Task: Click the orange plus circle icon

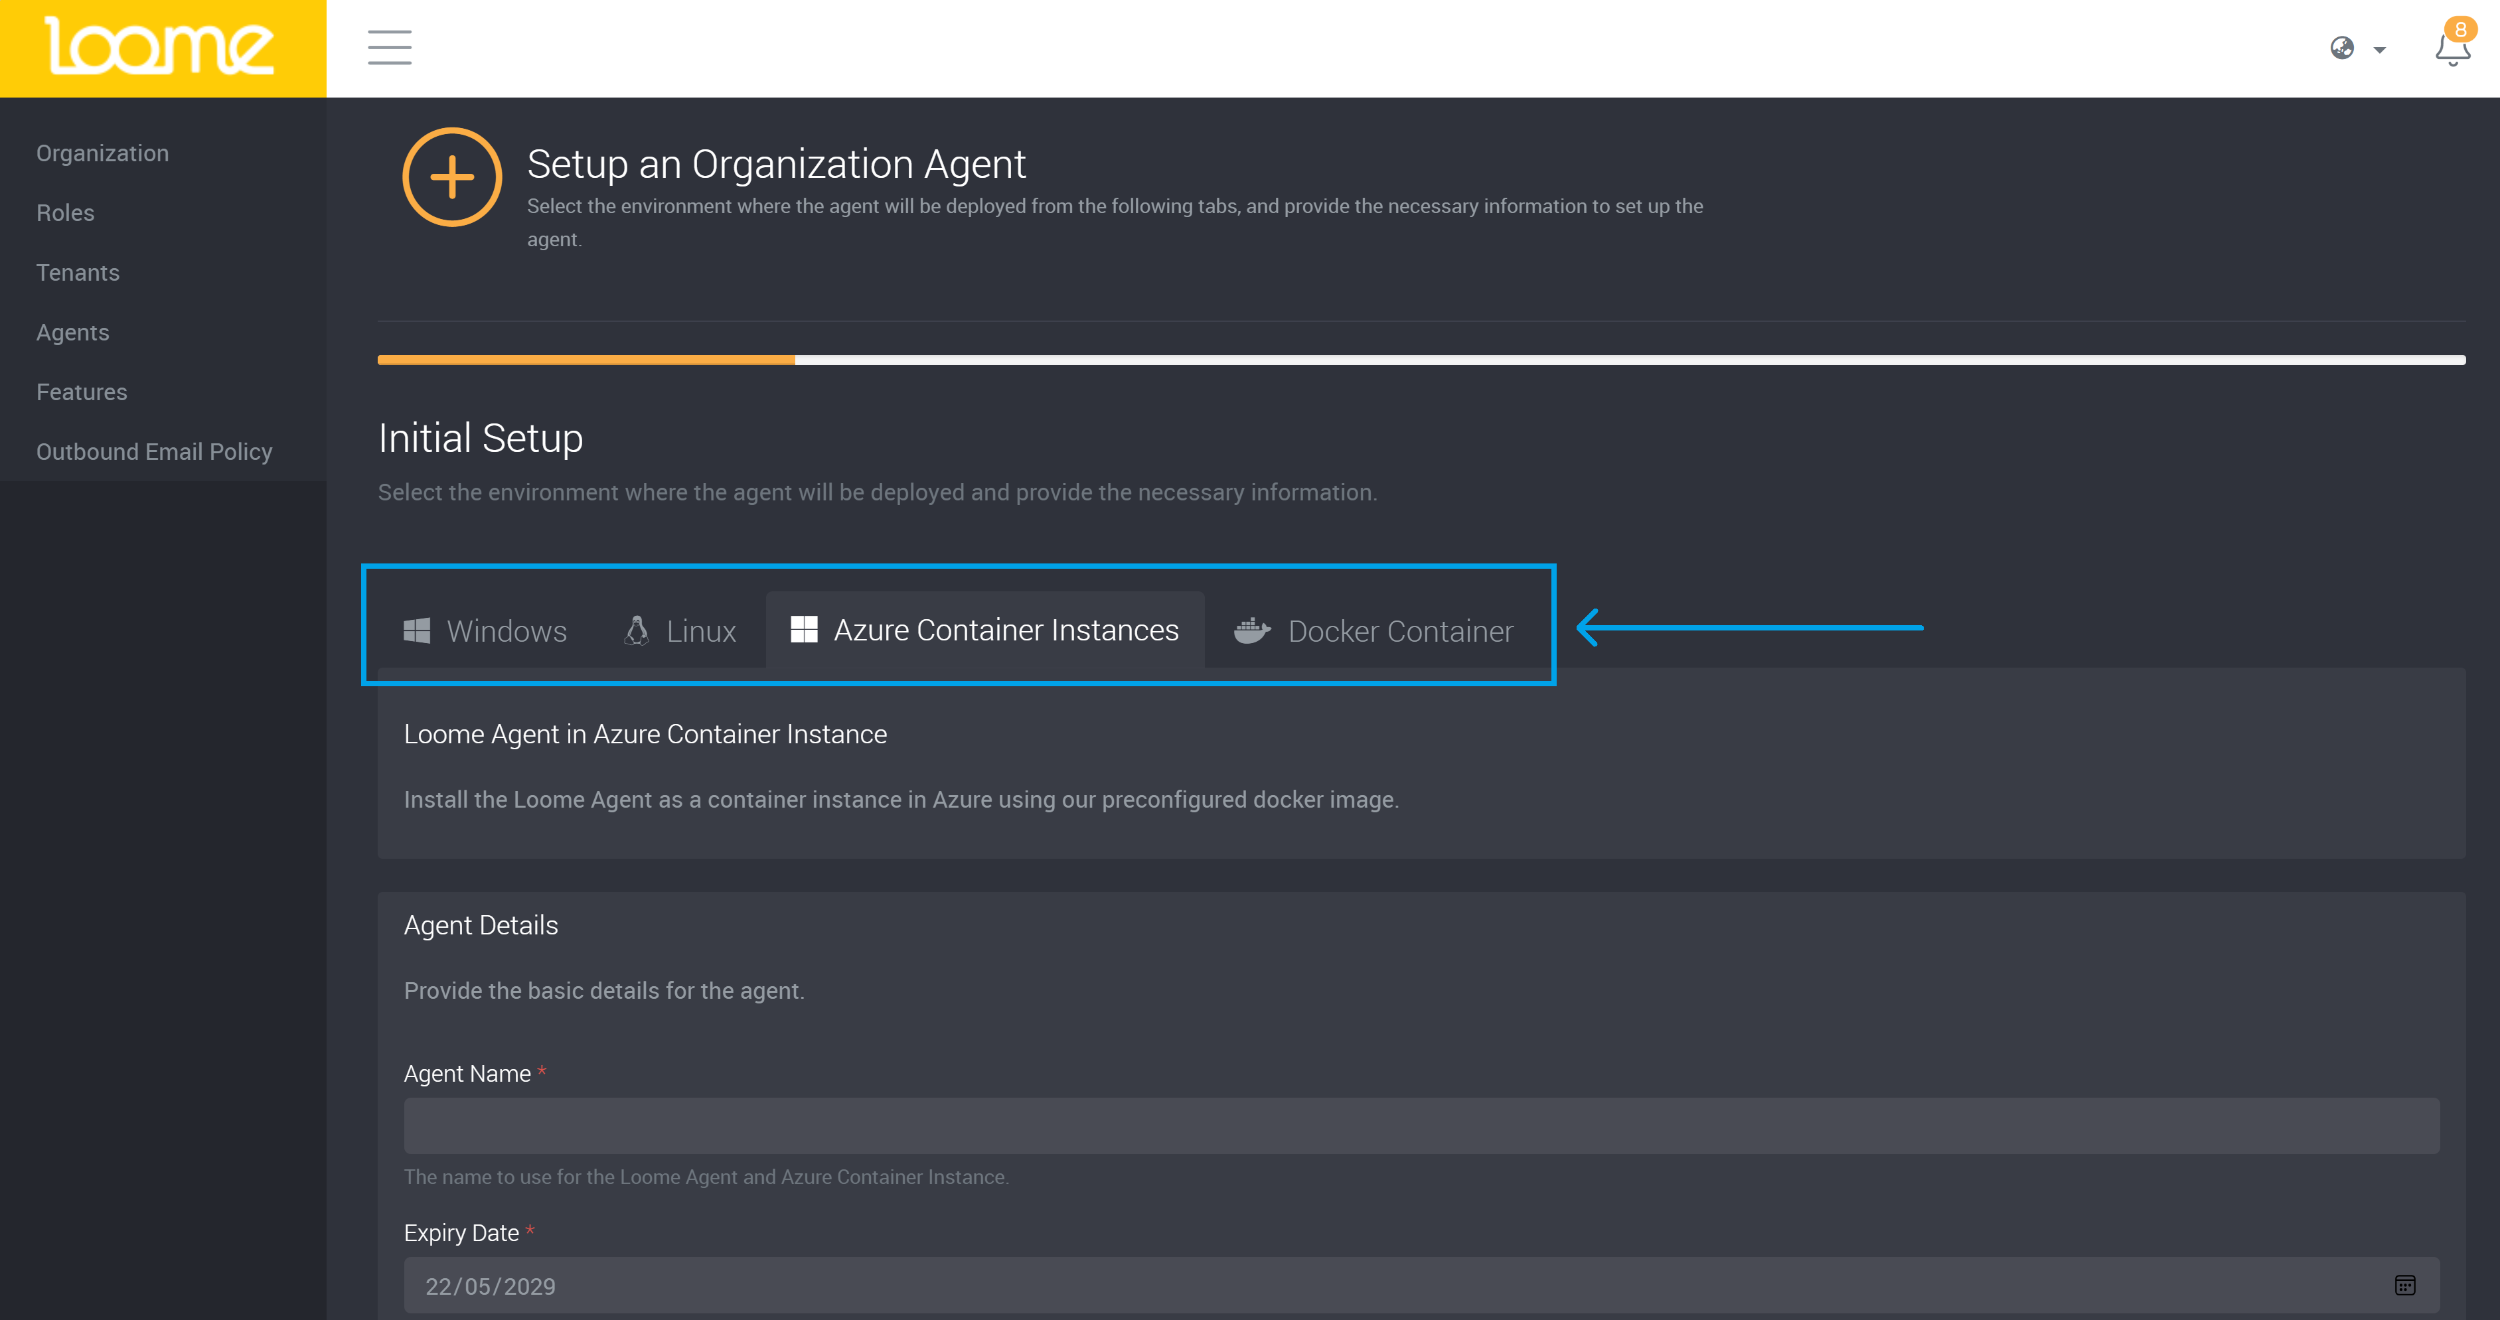Action: 452,177
